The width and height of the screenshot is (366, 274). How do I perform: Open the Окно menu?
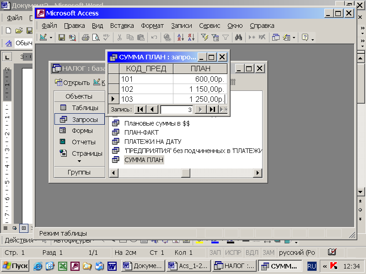click(x=235, y=26)
